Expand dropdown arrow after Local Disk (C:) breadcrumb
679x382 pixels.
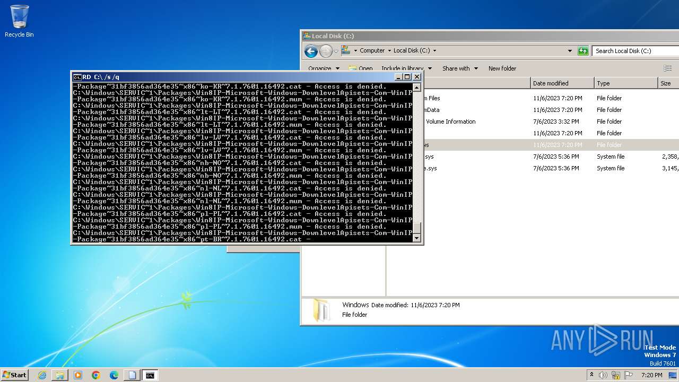(434, 51)
